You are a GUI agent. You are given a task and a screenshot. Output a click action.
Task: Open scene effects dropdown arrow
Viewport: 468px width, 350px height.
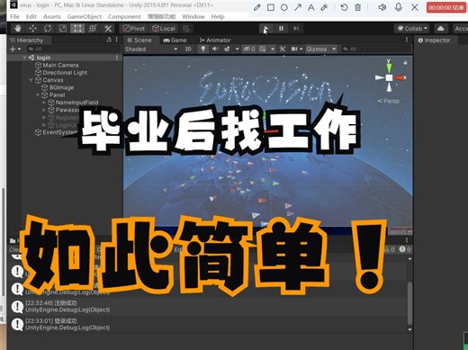pos(237,49)
